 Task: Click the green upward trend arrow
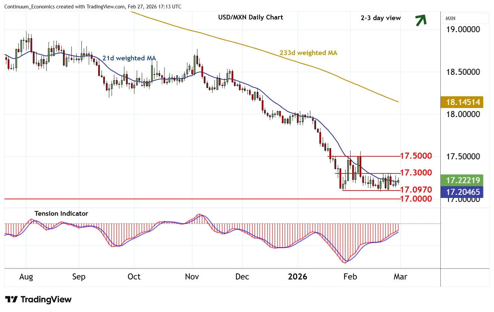(421, 20)
